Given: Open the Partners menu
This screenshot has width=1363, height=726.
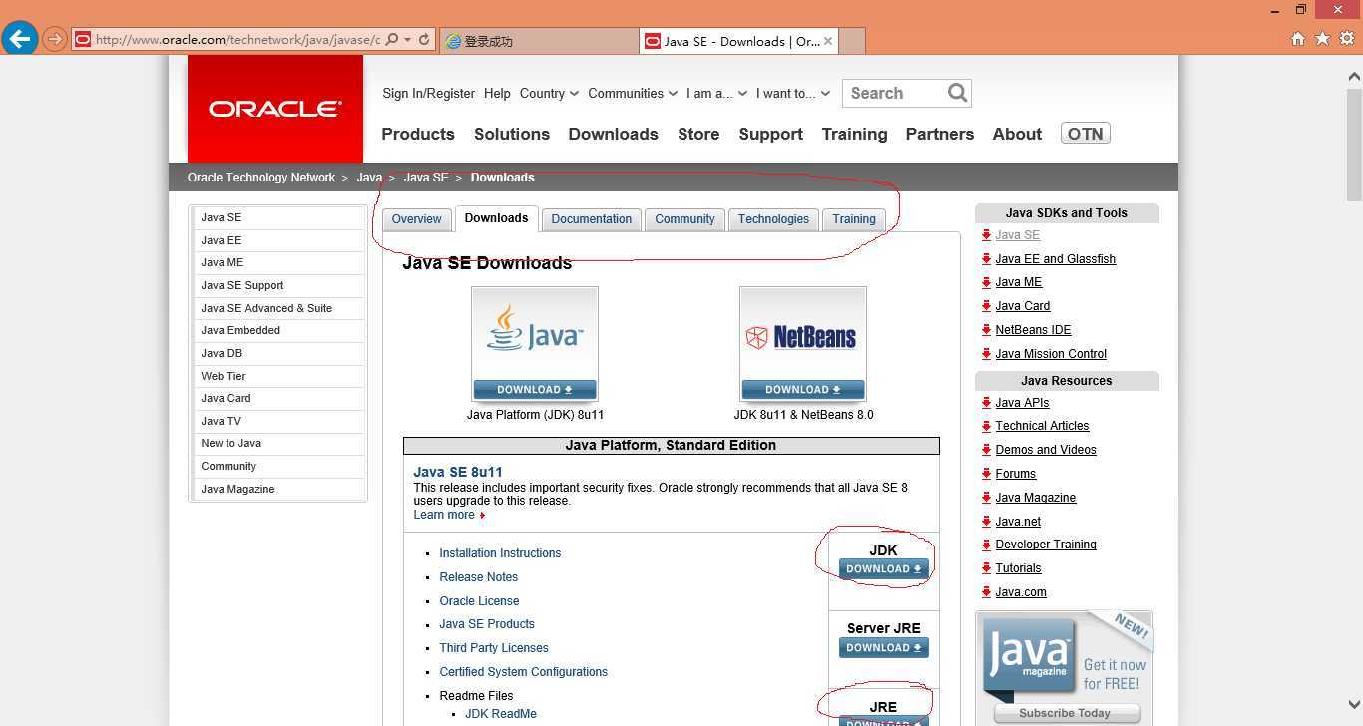Looking at the screenshot, I should click(939, 134).
